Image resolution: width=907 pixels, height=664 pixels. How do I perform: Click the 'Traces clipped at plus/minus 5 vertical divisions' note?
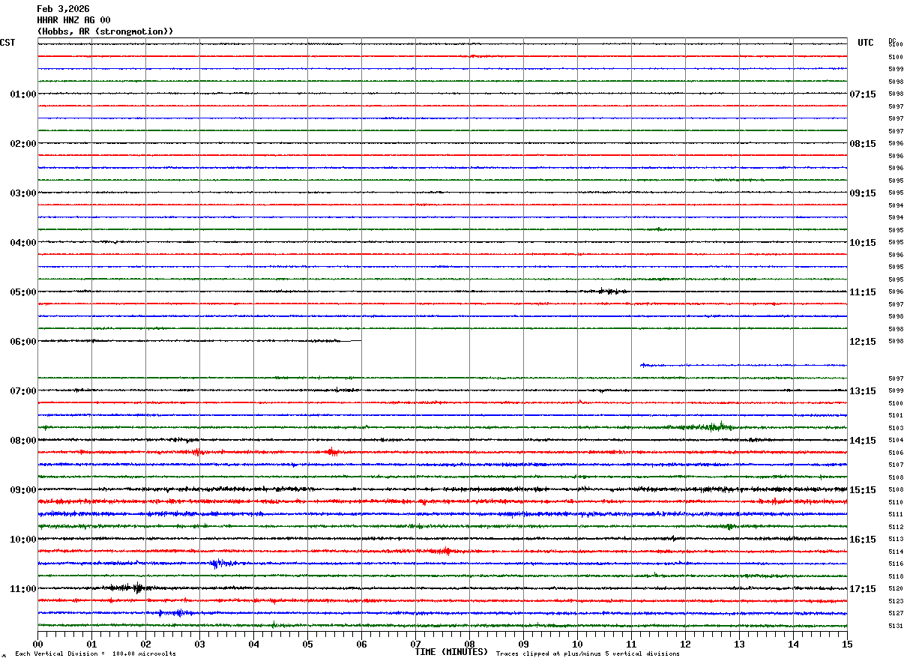(x=588, y=654)
